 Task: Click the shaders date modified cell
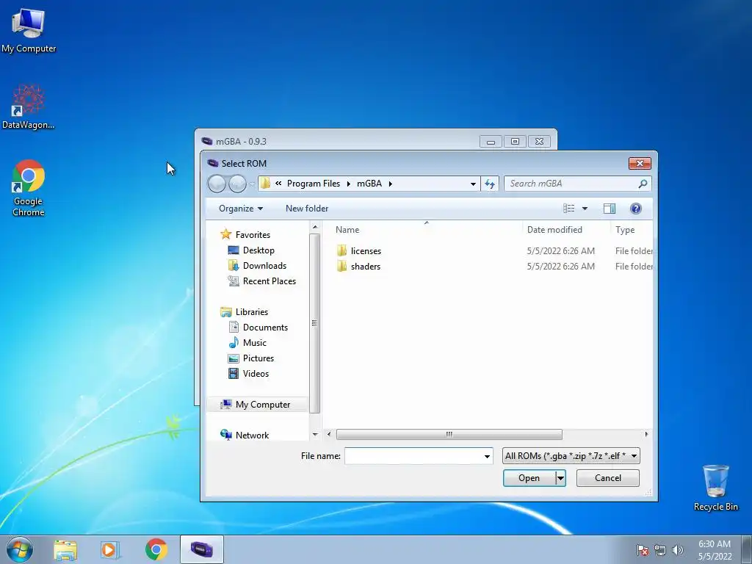(x=560, y=266)
